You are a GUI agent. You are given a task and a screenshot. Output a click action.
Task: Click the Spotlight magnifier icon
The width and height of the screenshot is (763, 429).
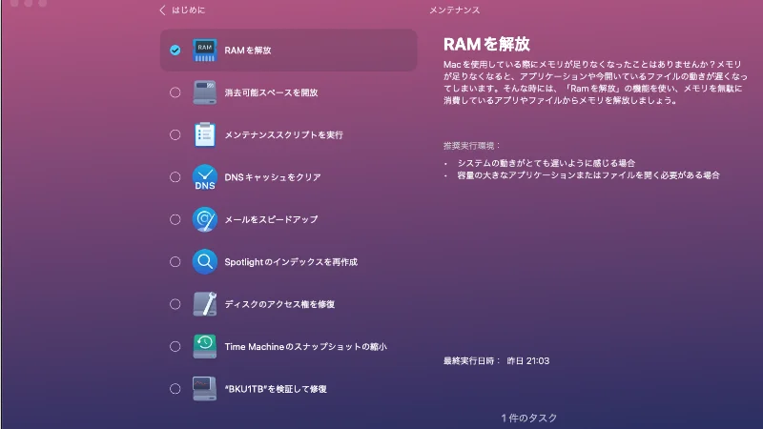(205, 261)
